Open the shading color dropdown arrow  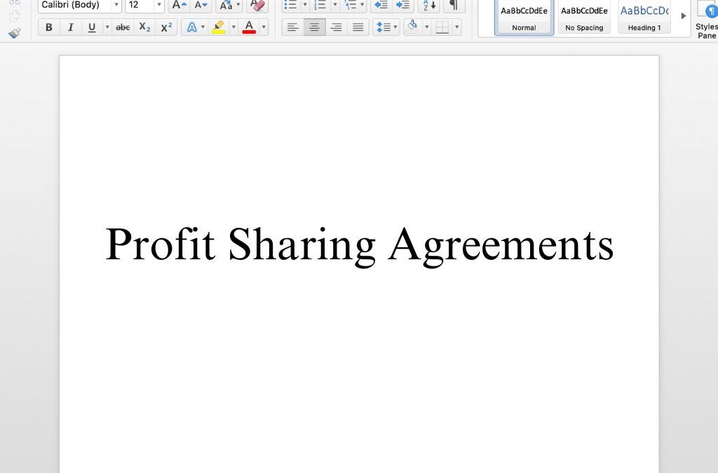coord(427,27)
